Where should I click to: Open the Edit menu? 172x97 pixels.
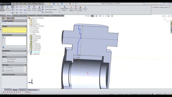[17, 4]
